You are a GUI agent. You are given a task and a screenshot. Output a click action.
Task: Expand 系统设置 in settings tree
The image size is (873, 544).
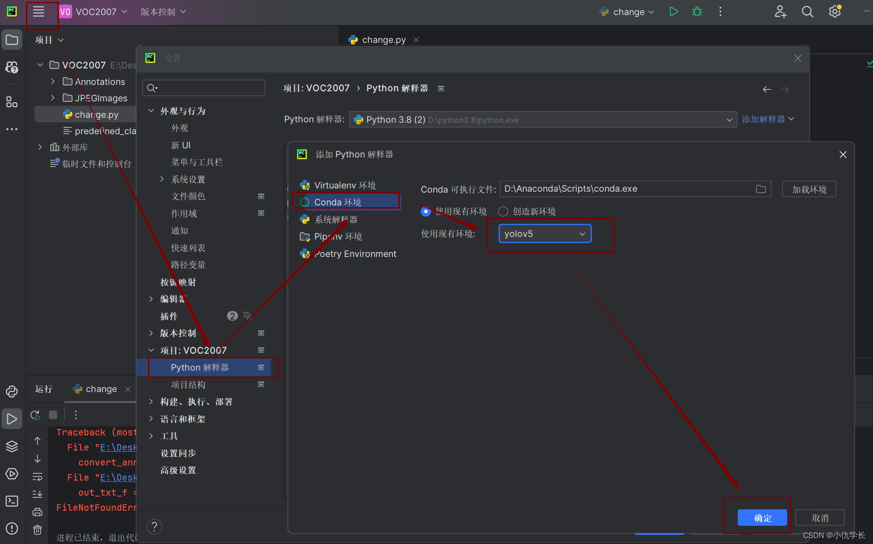pos(162,179)
